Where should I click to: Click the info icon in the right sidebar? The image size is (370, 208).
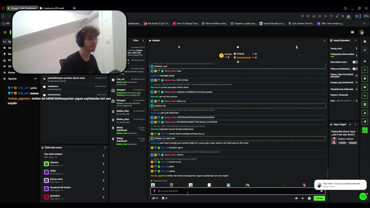pyautogui.click(x=365, y=42)
